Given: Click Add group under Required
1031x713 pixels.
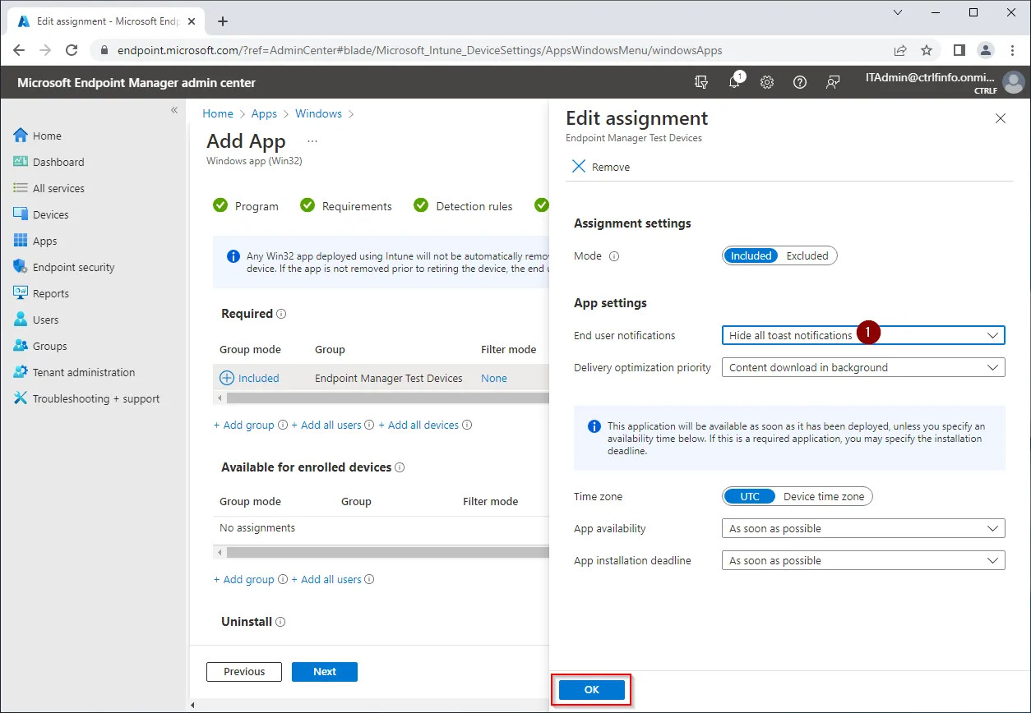Looking at the screenshot, I should point(244,425).
